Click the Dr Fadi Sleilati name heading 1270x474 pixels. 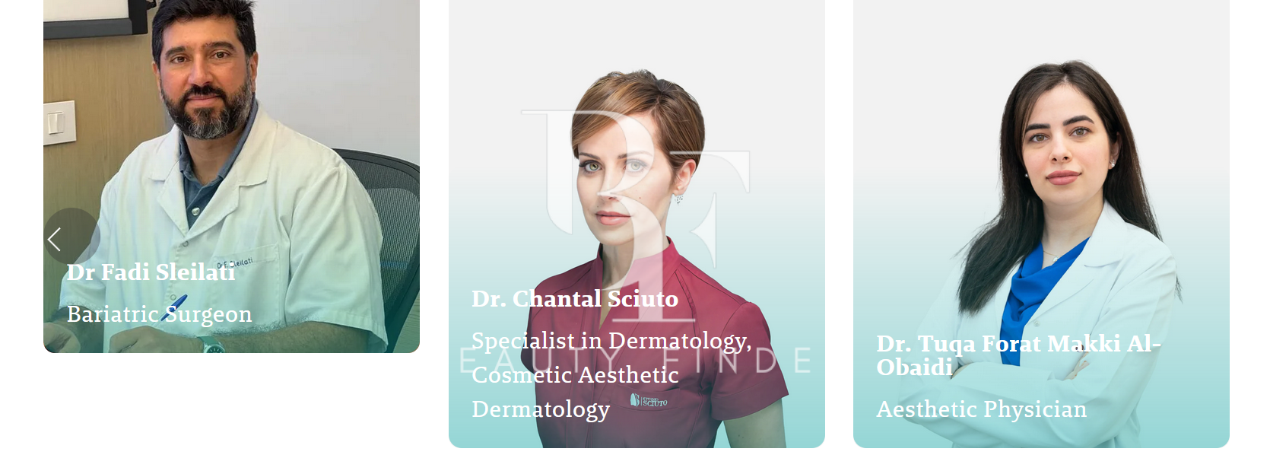tap(151, 272)
